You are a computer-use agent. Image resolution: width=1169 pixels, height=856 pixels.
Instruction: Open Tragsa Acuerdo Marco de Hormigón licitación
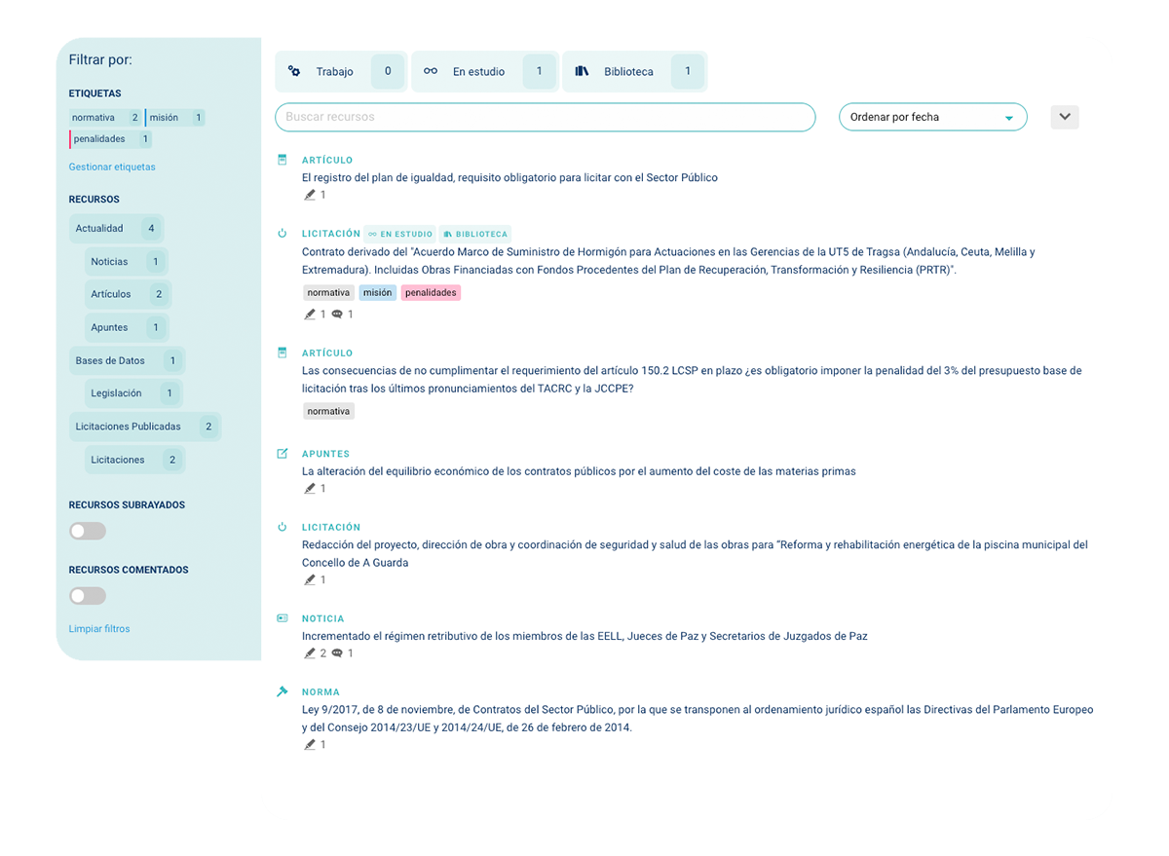point(668,261)
